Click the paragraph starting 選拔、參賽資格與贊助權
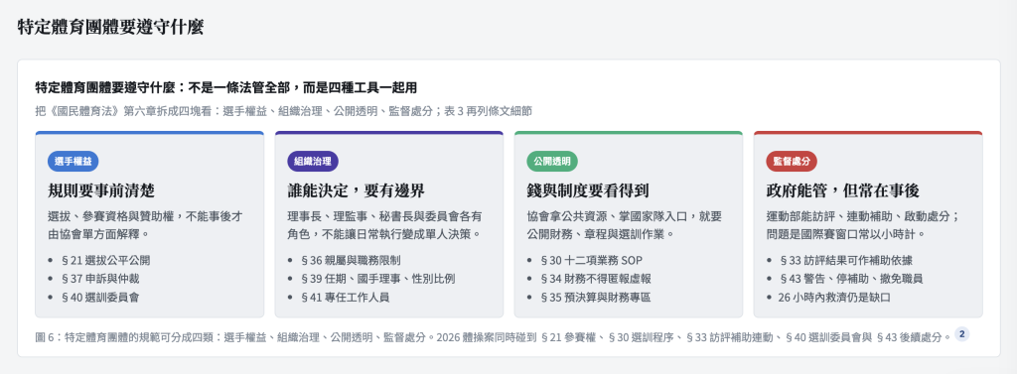 tap(145, 224)
